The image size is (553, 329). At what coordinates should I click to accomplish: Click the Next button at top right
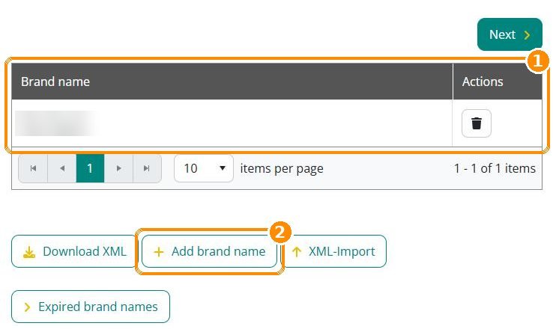(510, 34)
